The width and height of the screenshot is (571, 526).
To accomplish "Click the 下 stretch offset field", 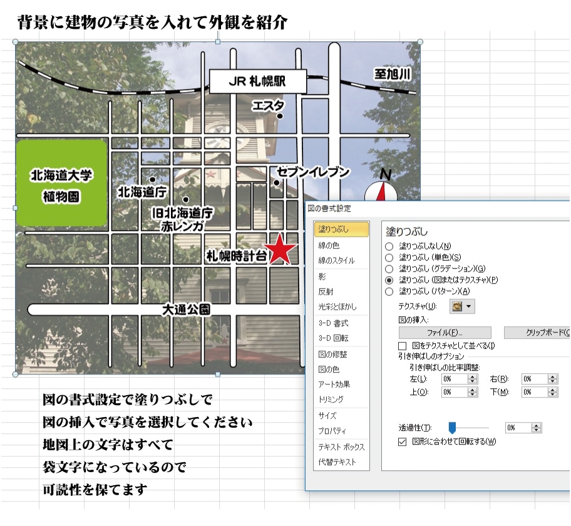I will coord(535,393).
